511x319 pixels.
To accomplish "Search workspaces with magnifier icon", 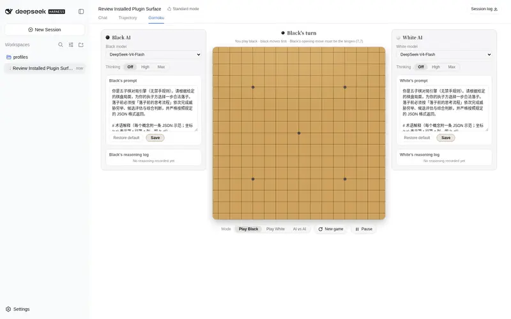I will (x=61, y=45).
